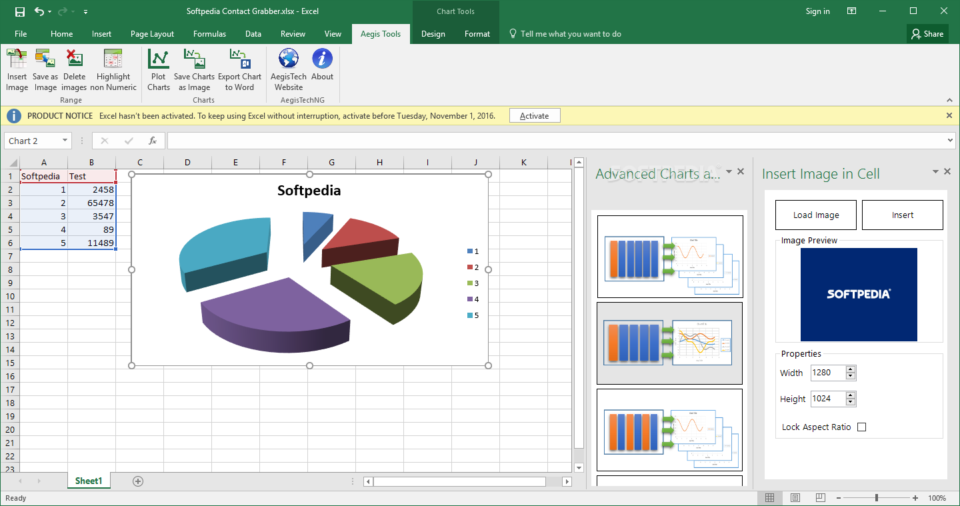Add a new sheet with plus icon

tap(138, 481)
